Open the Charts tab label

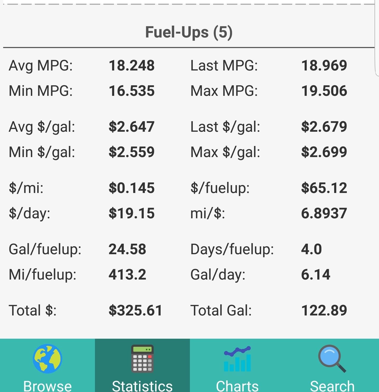[237, 386]
